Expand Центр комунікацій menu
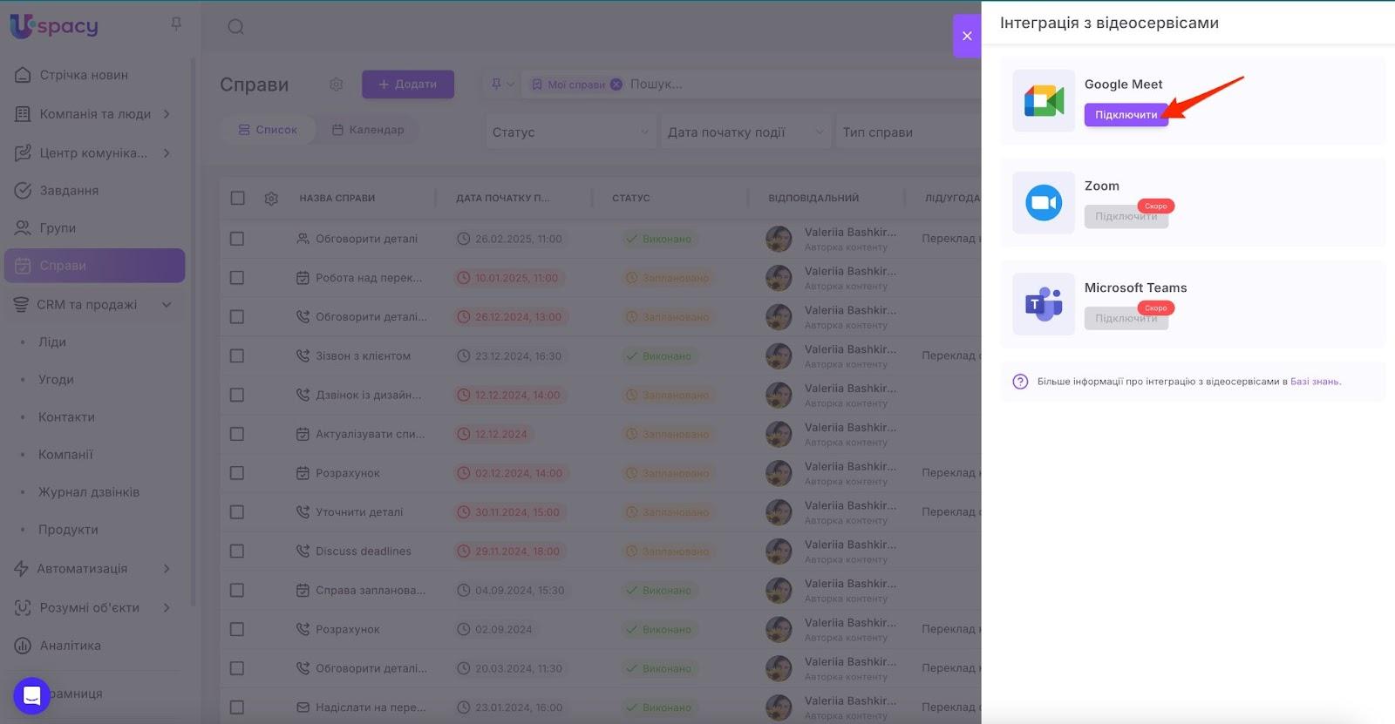Image resolution: width=1395 pixels, height=724 pixels. pyautogui.click(x=167, y=153)
